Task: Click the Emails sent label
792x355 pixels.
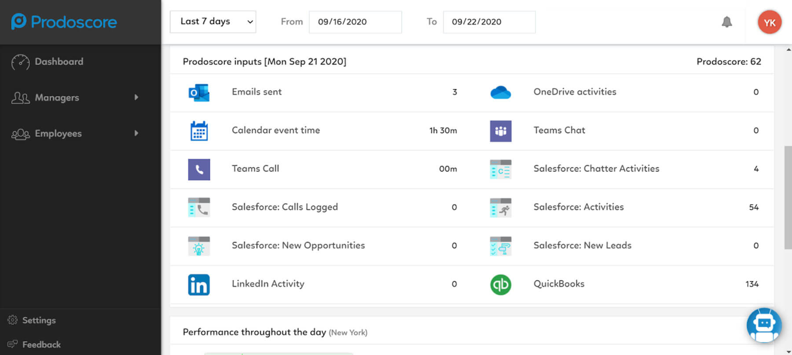Action: [x=257, y=92]
